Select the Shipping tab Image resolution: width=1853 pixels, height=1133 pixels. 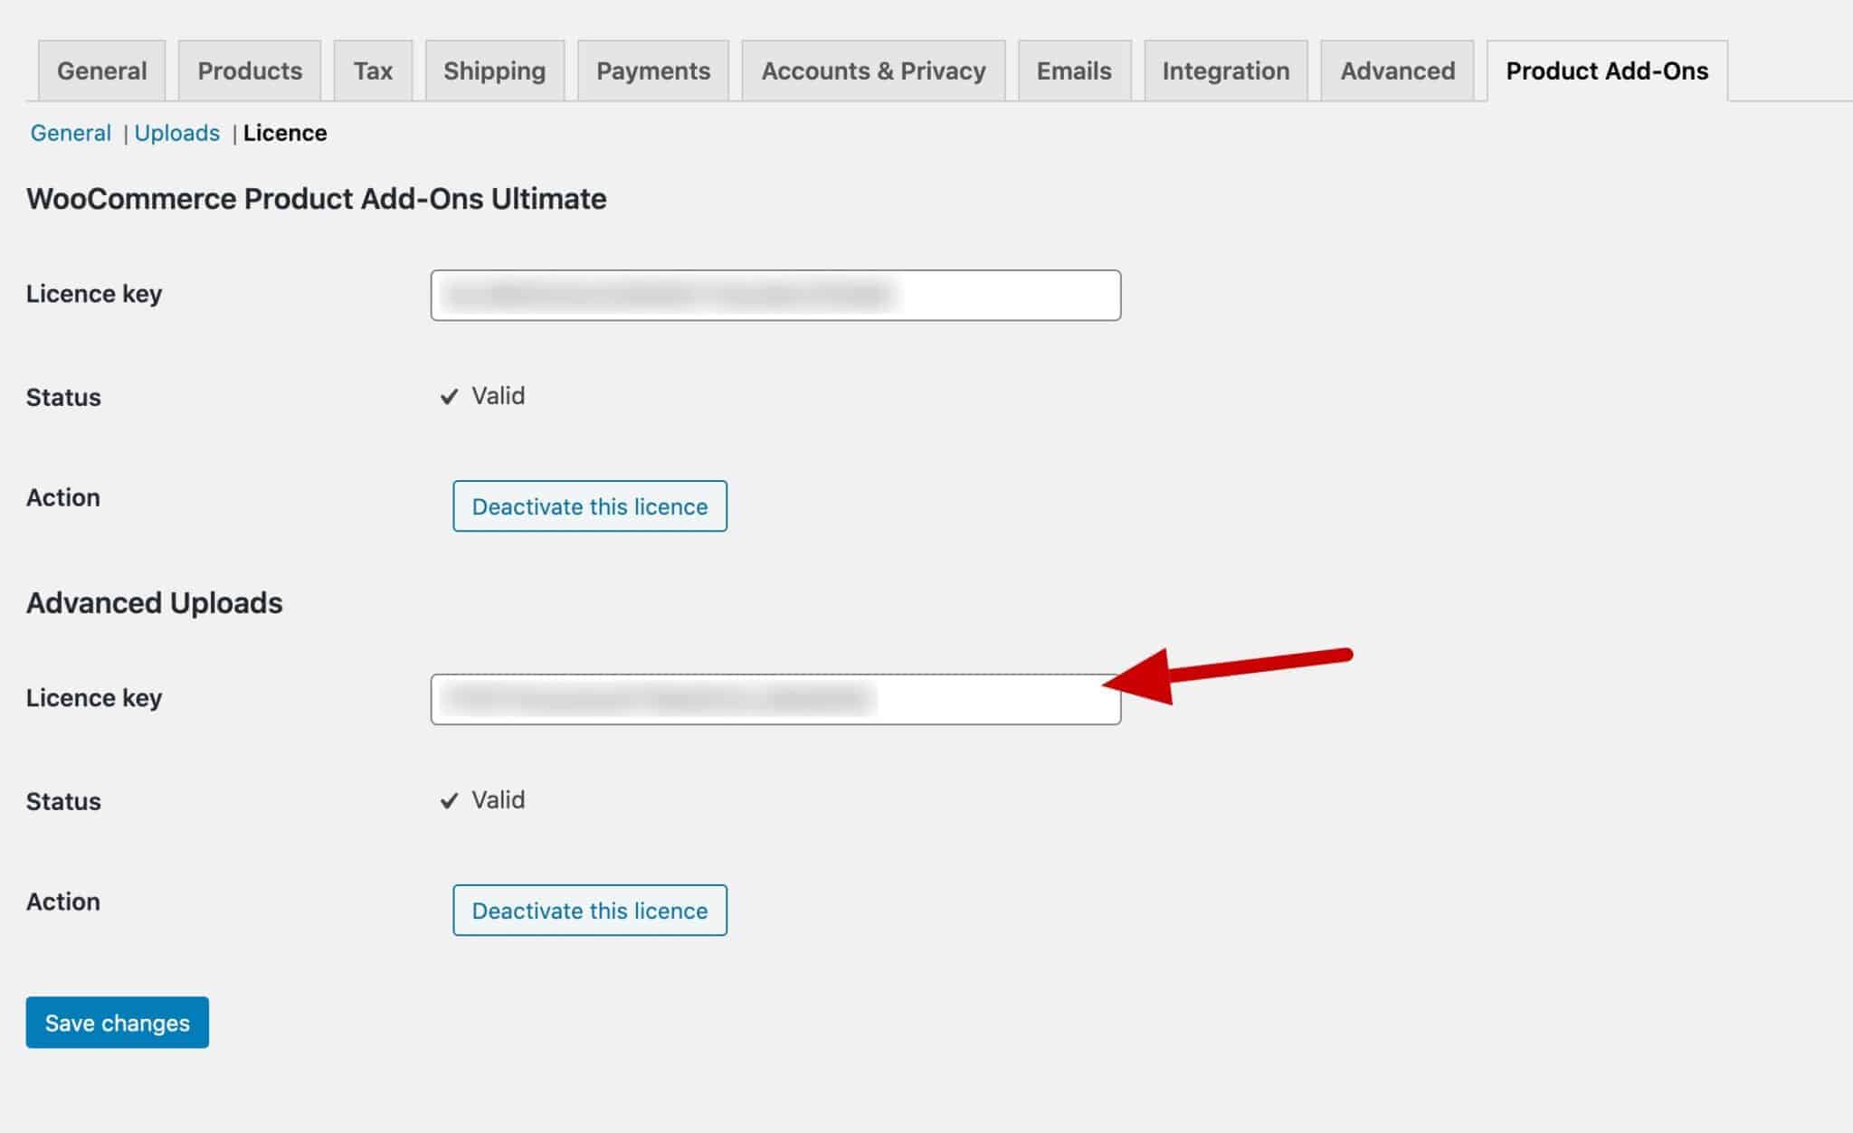click(495, 70)
